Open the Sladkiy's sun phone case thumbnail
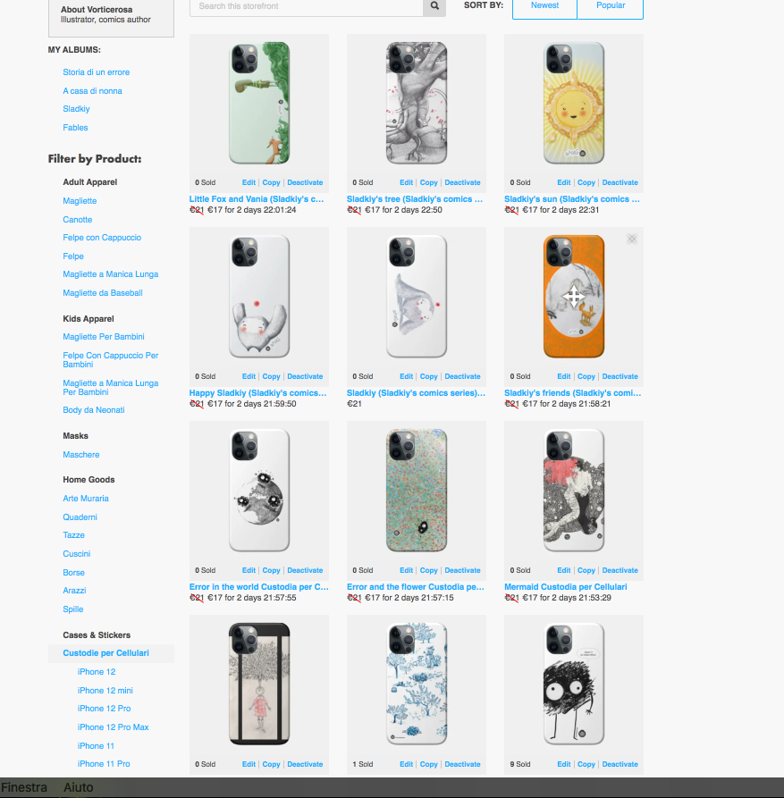The image size is (784, 798). [574, 104]
